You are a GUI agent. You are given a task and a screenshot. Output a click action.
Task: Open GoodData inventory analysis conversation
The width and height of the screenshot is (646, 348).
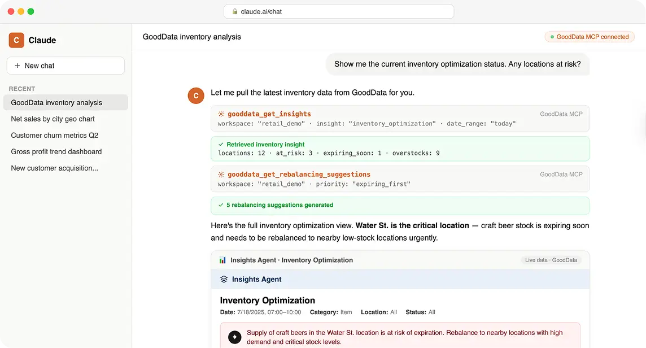click(66, 102)
